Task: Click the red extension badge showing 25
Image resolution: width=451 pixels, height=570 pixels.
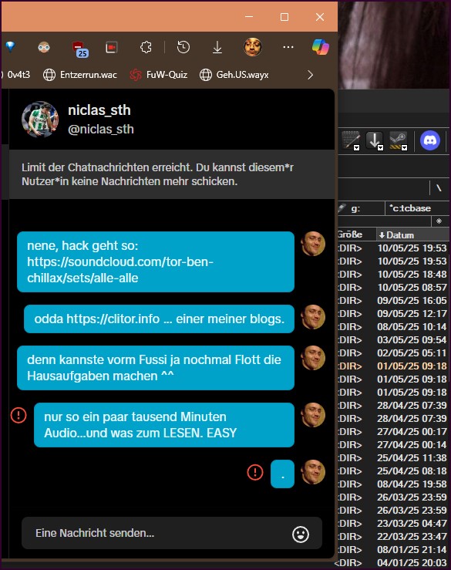Action: click(x=80, y=49)
